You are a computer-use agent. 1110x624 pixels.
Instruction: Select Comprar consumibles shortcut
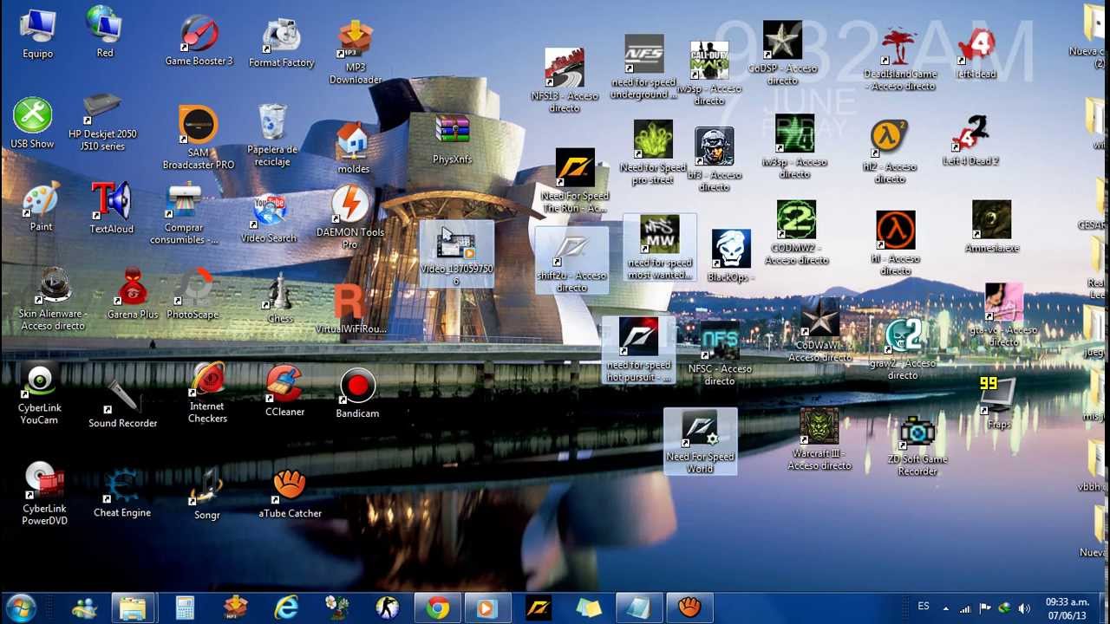[184, 213]
